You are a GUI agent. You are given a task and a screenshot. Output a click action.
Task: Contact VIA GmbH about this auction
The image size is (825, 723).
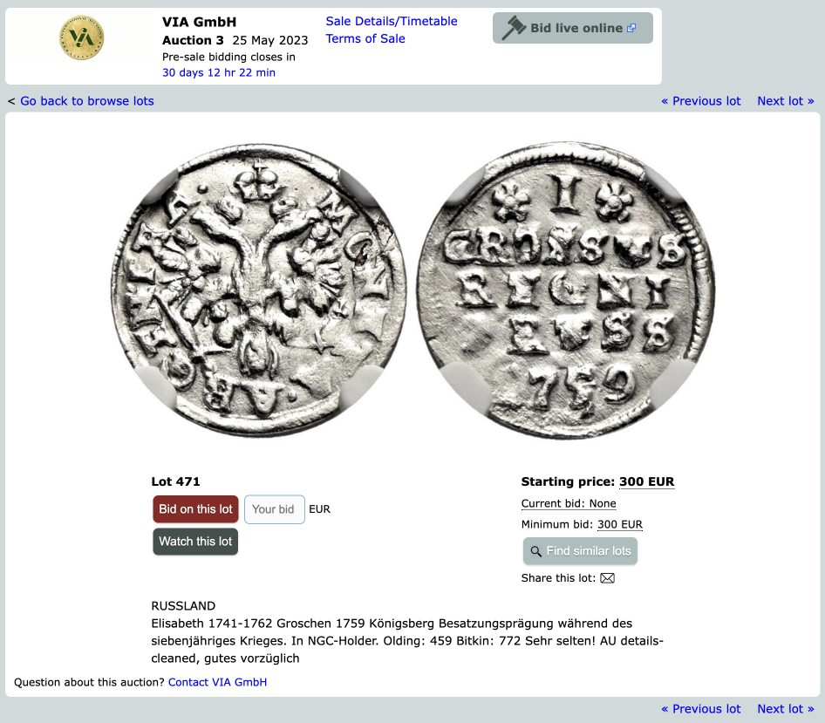tap(217, 682)
